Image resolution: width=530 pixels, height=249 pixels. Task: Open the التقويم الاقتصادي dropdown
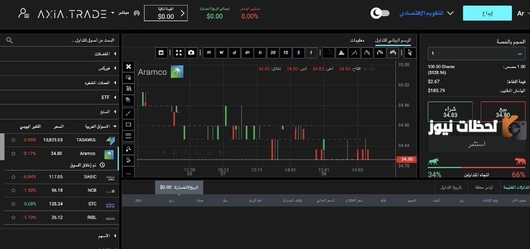pos(426,14)
